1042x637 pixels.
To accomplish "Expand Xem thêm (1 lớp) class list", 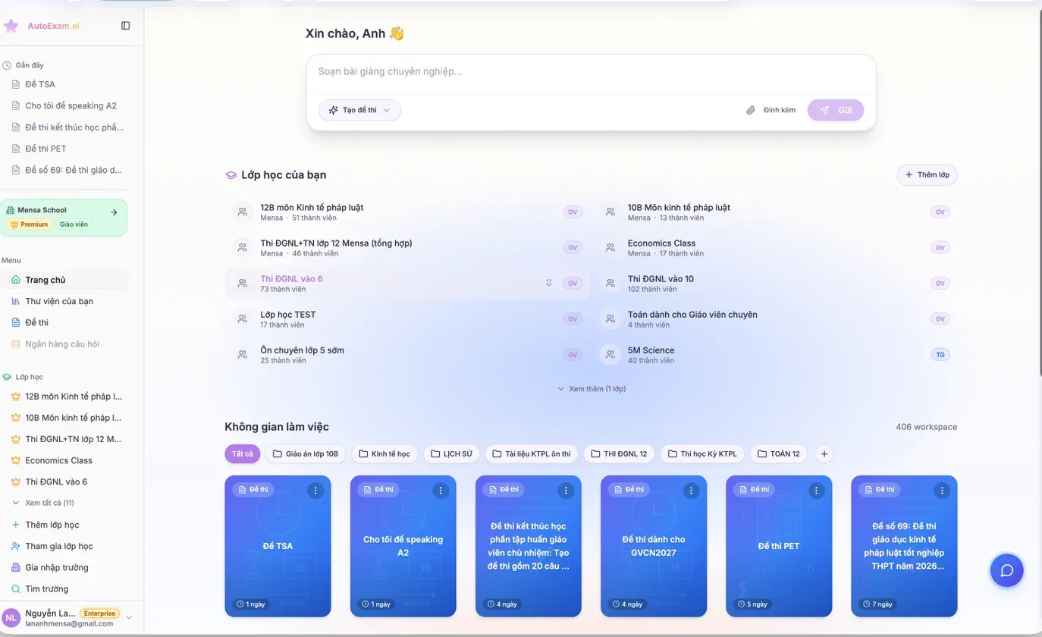I will click(x=592, y=388).
